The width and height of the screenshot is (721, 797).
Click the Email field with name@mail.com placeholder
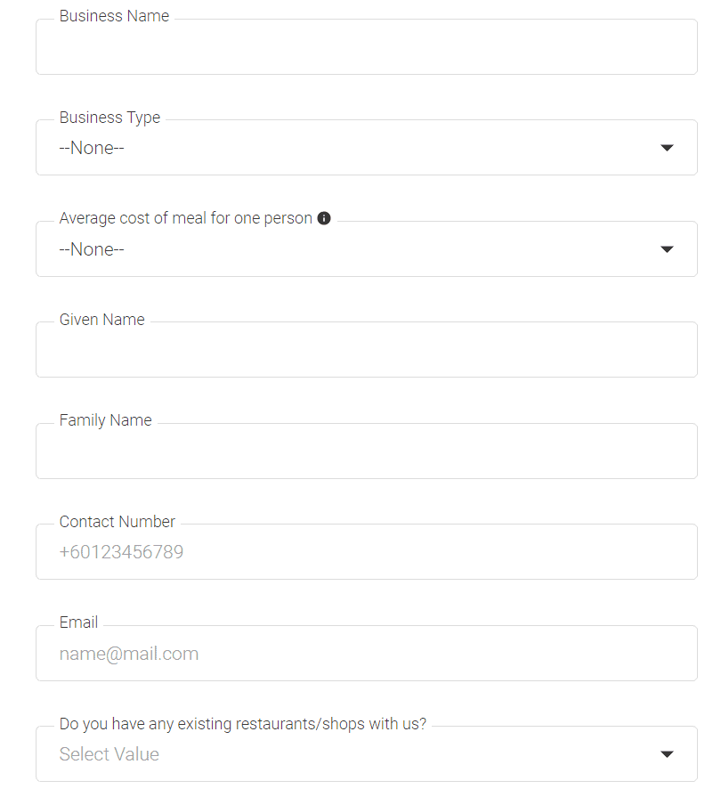[x=367, y=653]
